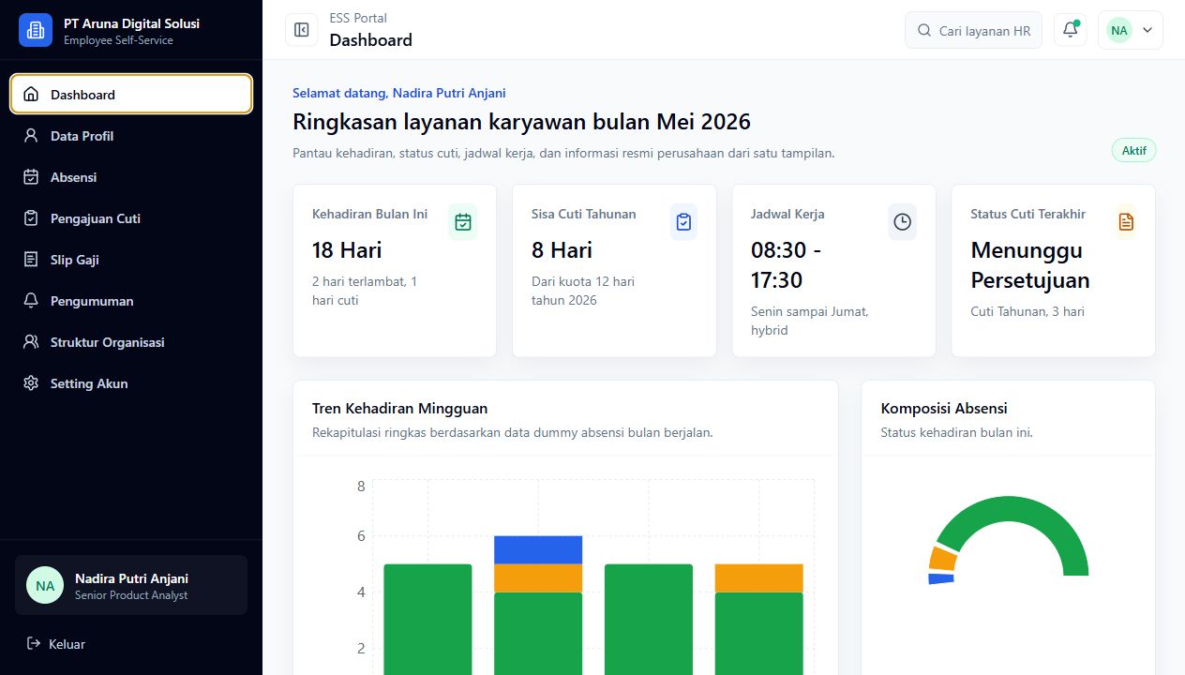Open the Slip Gaji section
This screenshot has width=1185, height=675.
131,260
